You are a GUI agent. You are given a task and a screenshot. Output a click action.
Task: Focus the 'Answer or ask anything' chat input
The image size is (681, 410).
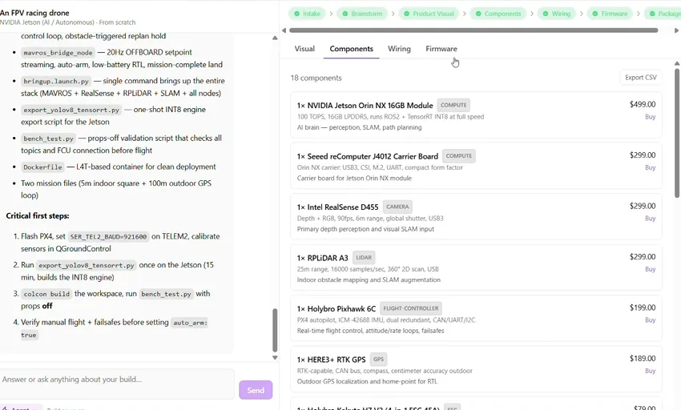117,384
